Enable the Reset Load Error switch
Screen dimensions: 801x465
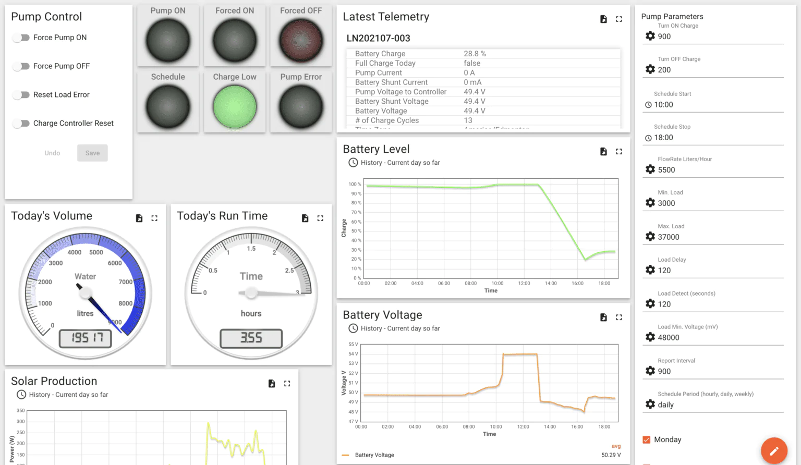click(x=21, y=95)
